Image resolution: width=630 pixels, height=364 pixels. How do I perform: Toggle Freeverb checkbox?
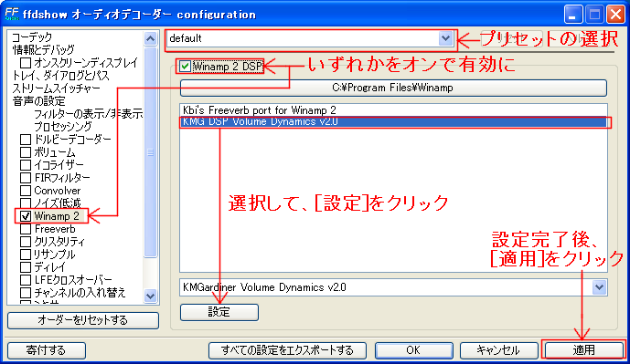pyautogui.click(x=26, y=229)
